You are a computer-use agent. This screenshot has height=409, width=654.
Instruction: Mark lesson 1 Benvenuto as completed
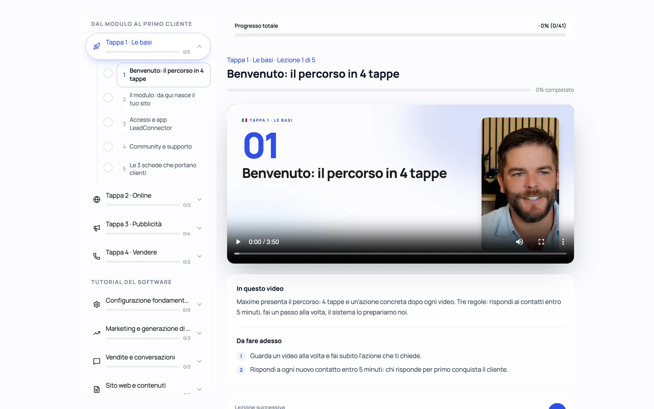108,73
